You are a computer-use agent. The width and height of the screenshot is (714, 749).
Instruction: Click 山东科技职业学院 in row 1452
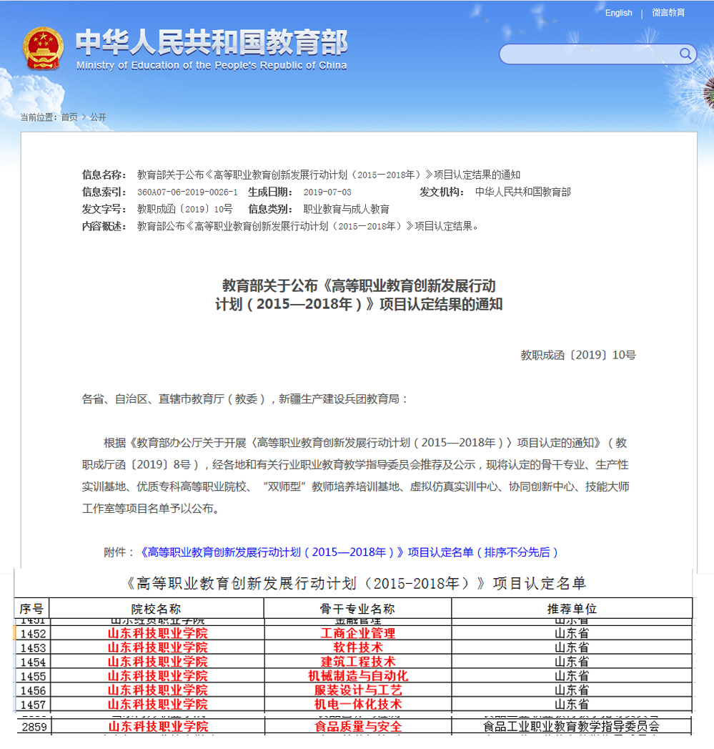tap(157, 633)
